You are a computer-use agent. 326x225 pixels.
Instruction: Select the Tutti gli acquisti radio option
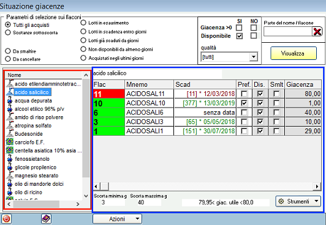8,25
